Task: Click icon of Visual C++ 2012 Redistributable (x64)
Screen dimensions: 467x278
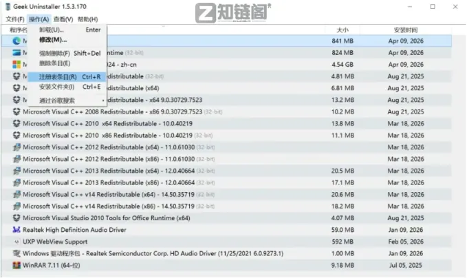Action: (x=17, y=147)
